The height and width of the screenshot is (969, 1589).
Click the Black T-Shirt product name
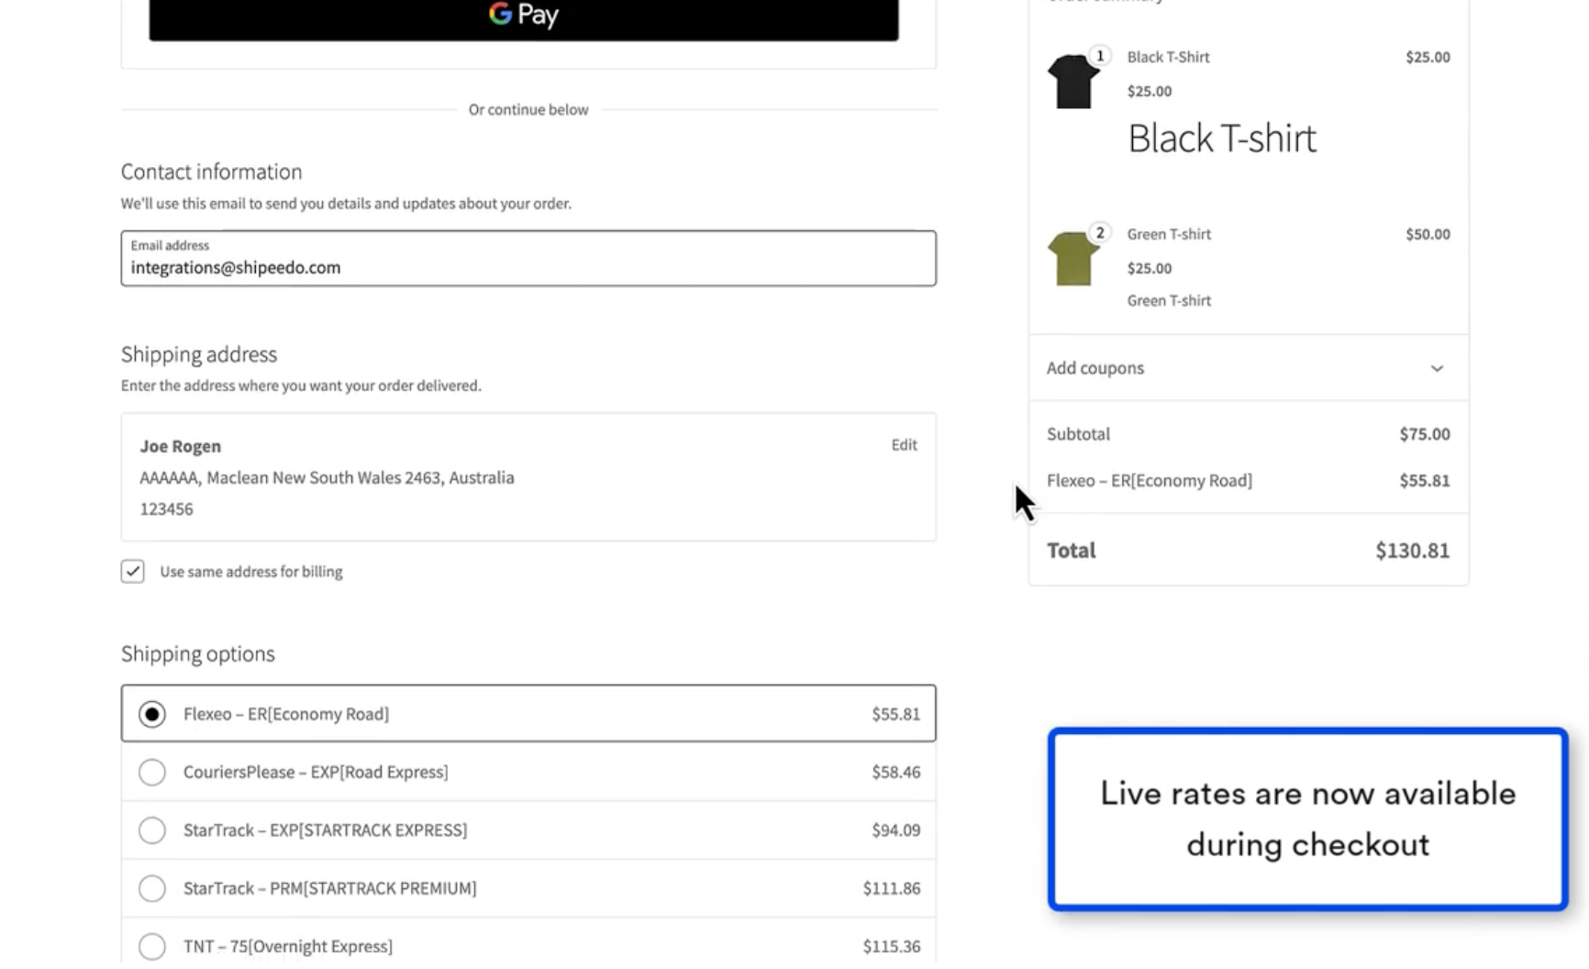[x=1168, y=57]
